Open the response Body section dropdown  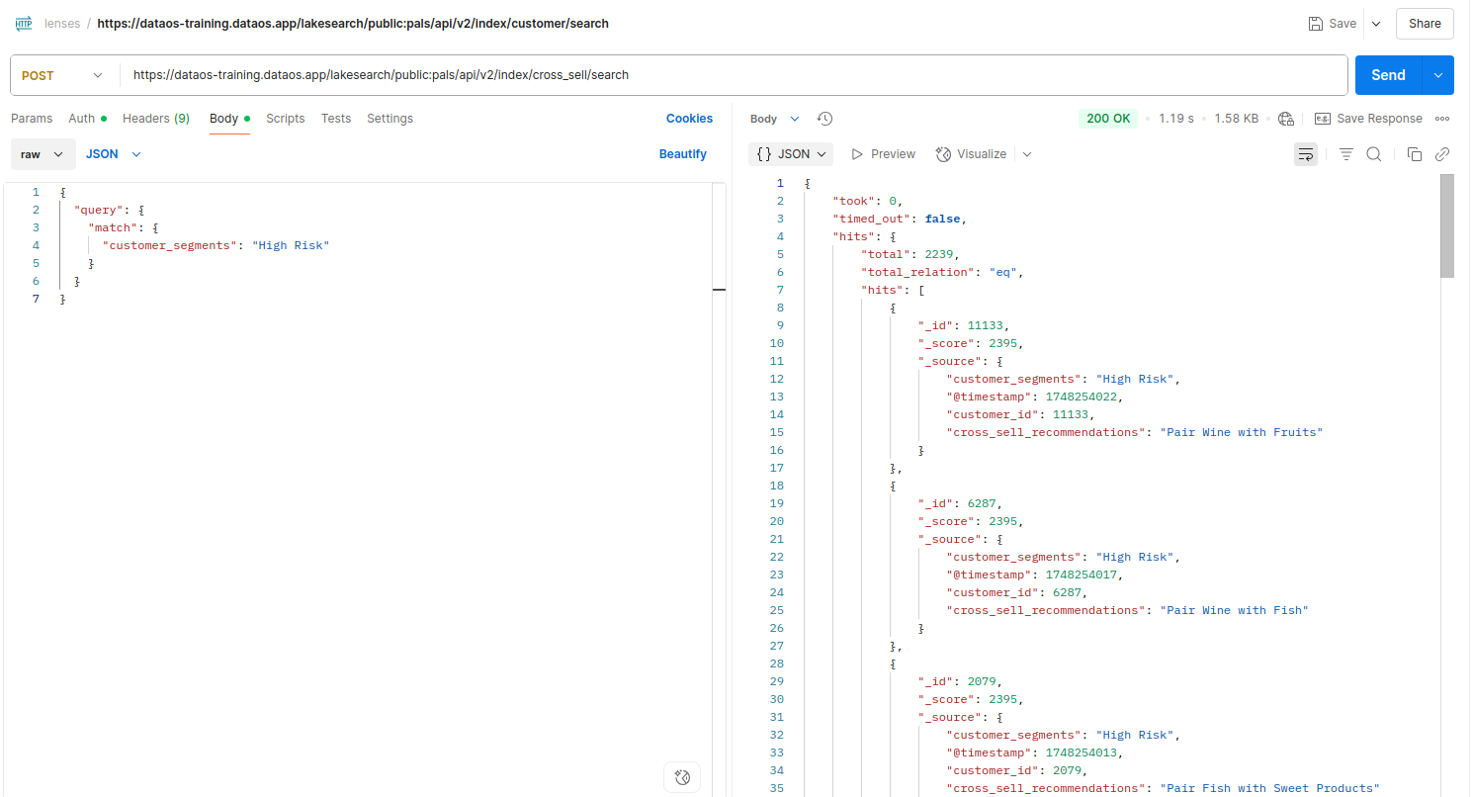[775, 119]
